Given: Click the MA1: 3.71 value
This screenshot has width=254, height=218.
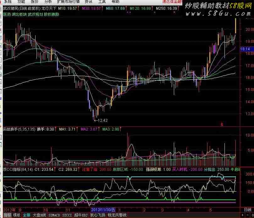Looking at the screenshot, I should tap(67, 129).
